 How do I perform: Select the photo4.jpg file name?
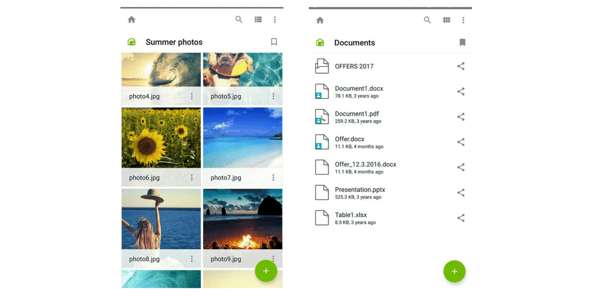pyautogui.click(x=144, y=97)
